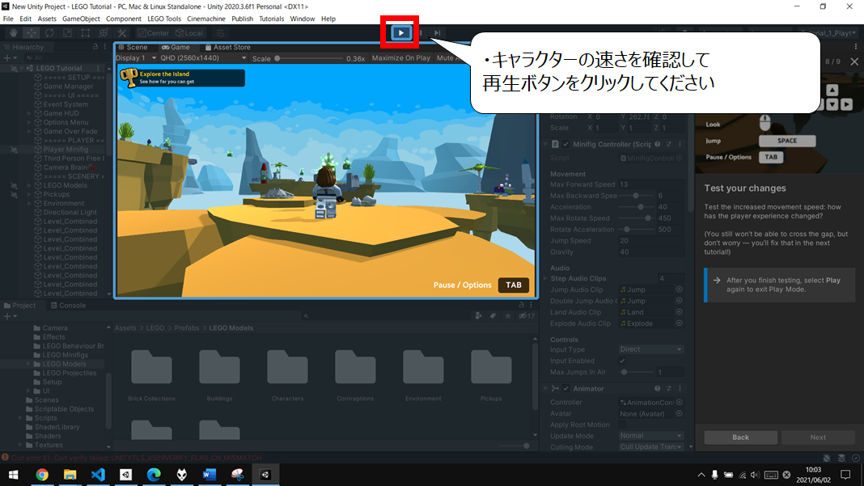
Task: Expand the LEGO Models hierarchy item
Action: tap(29, 186)
